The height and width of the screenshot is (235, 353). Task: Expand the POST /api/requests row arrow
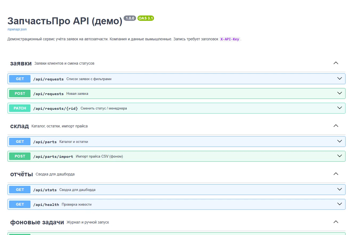pos(340,93)
